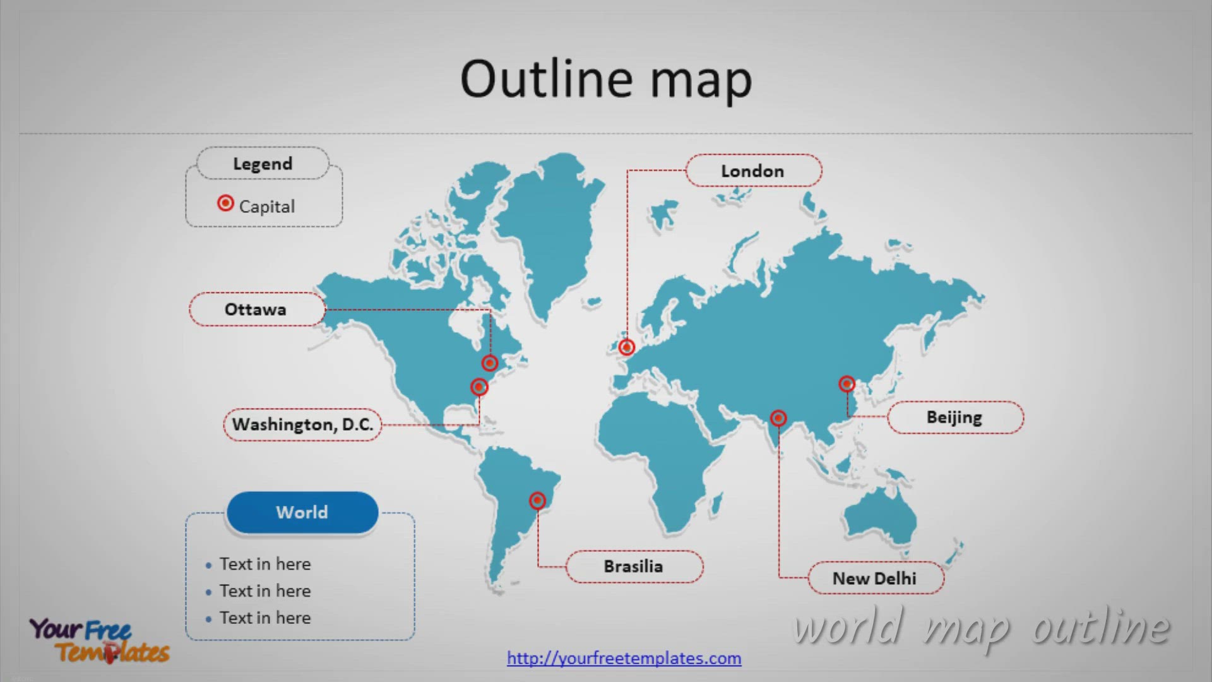This screenshot has height=682, width=1212.
Task: Click the Capital symbol in the legend
Action: click(225, 203)
